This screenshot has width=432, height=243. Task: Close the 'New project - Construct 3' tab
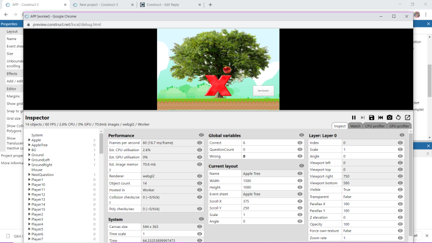[132, 5]
